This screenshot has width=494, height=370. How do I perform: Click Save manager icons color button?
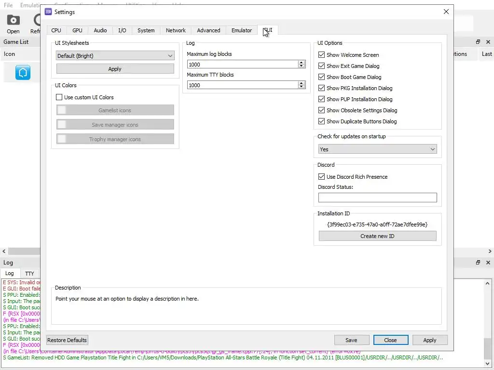(x=115, y=125)
